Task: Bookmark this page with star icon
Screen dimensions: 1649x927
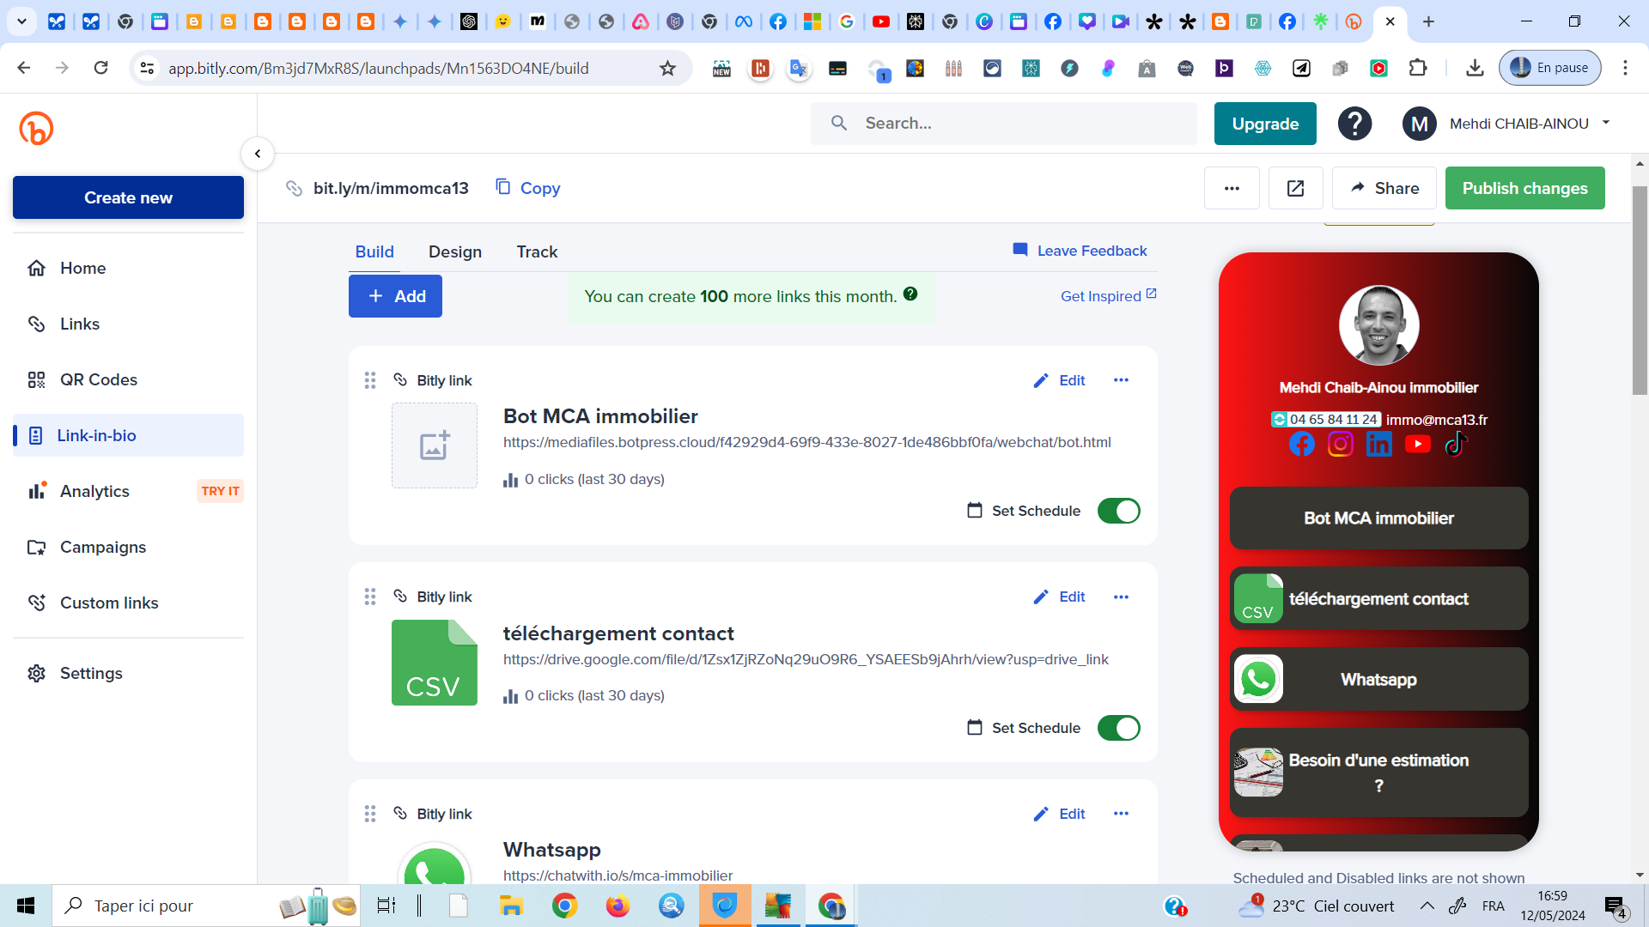Action: [x=667, y=68]
